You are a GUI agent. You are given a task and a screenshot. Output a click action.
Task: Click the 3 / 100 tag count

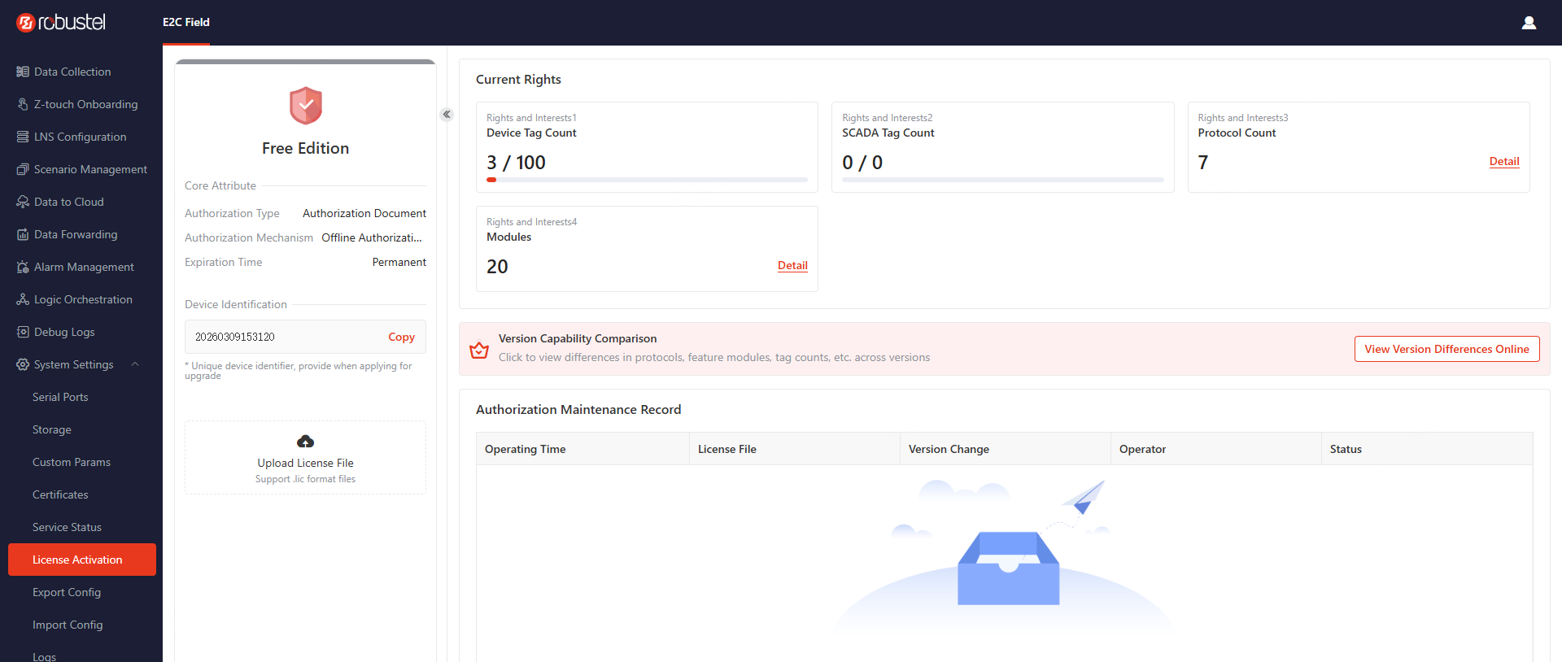point(516,163)
